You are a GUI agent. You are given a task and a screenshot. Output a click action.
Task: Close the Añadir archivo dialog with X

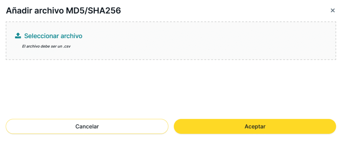[x=333, y=11]
